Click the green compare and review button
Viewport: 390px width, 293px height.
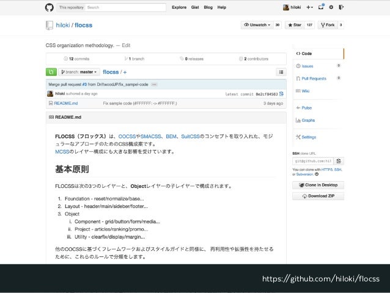(51, 72)
